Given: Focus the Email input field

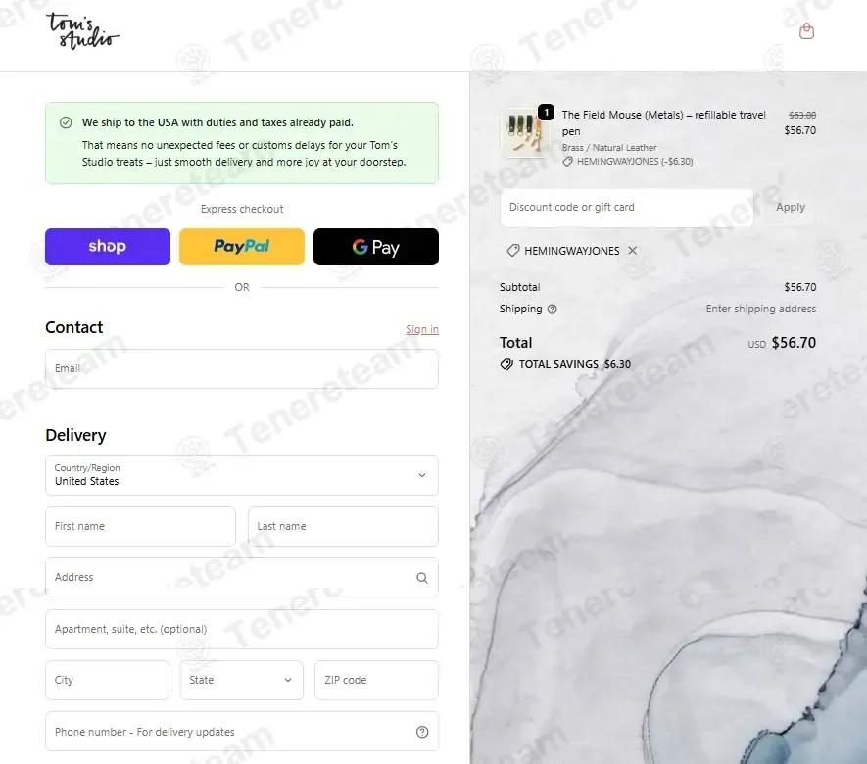Looking at the screenshot, I should [x=242, y=368].
